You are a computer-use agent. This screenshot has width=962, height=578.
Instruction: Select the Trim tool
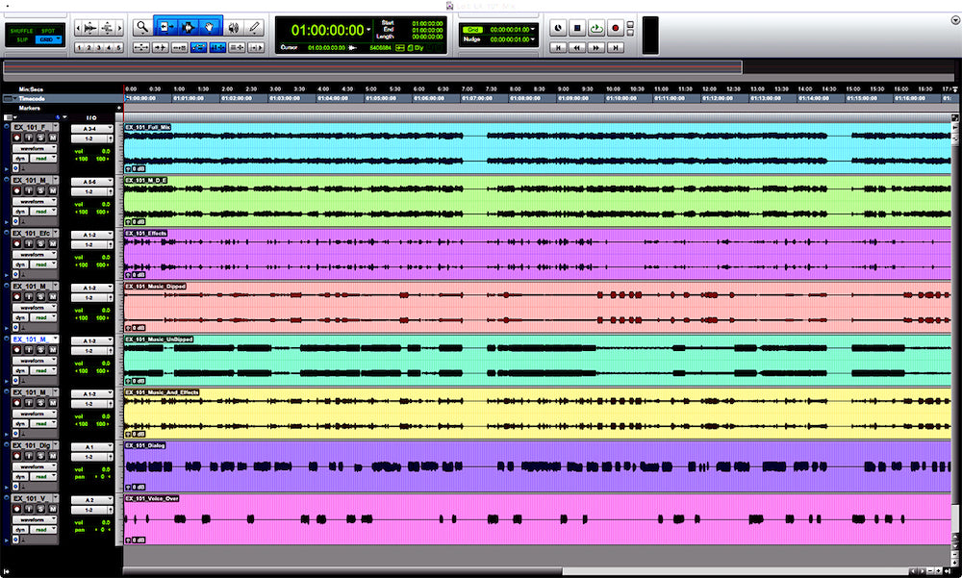166,27
